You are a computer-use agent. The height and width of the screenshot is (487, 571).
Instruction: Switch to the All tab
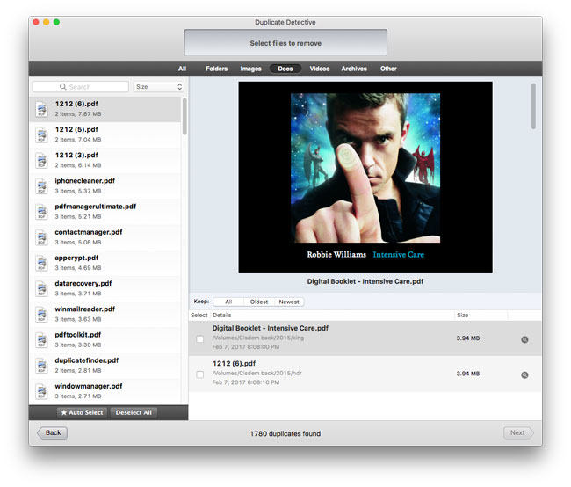click(x=182, y=69)
